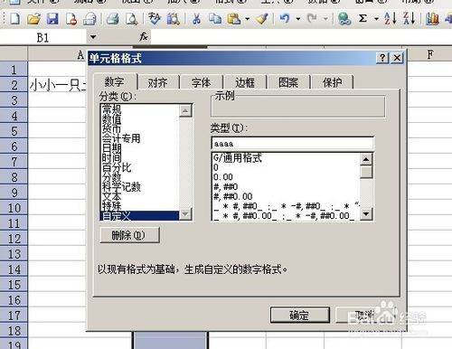
Task: Click the Save floppy disk icon
Action: (52, 19)
